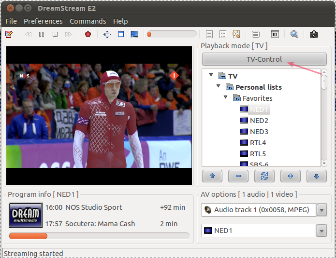Refresh the channel list
Screen dimensions: 336x258
tap(264, 176)
